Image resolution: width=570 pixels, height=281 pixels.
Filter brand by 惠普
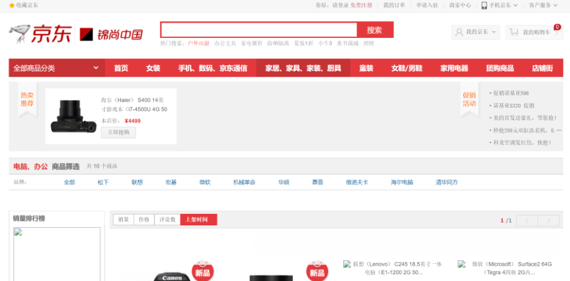pyautogui.click(x=318, y=182)
